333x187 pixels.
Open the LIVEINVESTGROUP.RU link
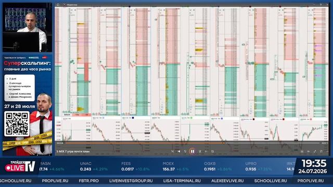(131, 181)
